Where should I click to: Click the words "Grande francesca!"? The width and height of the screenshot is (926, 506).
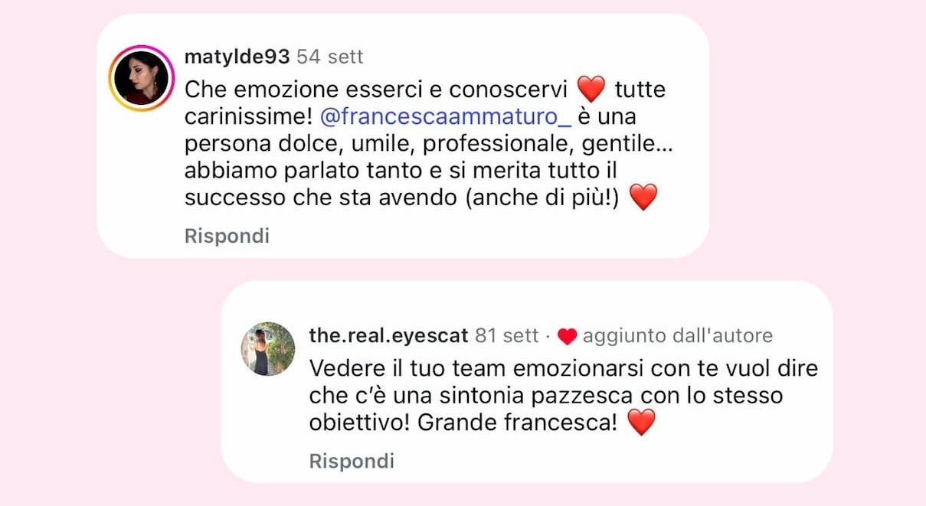click(x=517, y=423)
